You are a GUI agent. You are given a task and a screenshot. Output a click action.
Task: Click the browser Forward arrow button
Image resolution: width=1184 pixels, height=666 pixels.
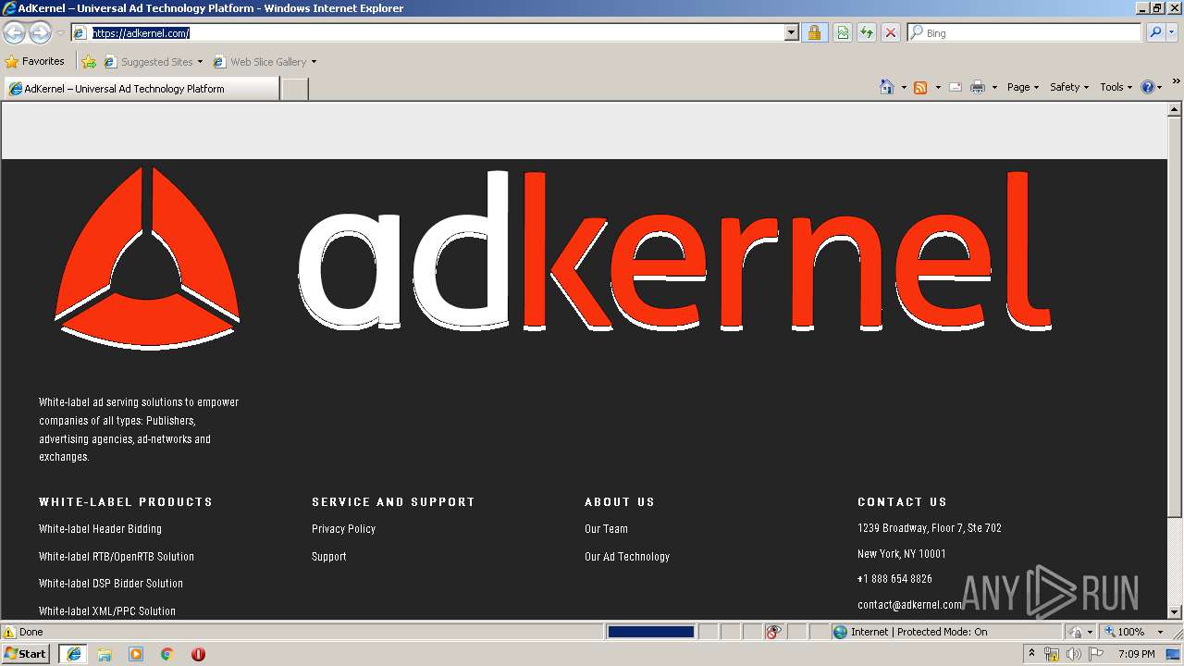[40, 32]
